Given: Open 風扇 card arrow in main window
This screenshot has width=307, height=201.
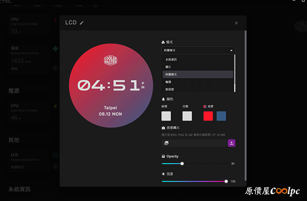Looking at the screenshot, I should point(55,68).
